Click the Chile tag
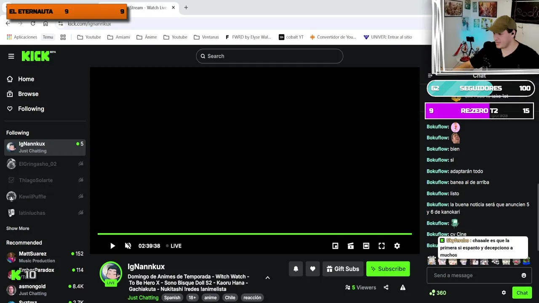The image size is (539, 303). [x=230, y=298]
